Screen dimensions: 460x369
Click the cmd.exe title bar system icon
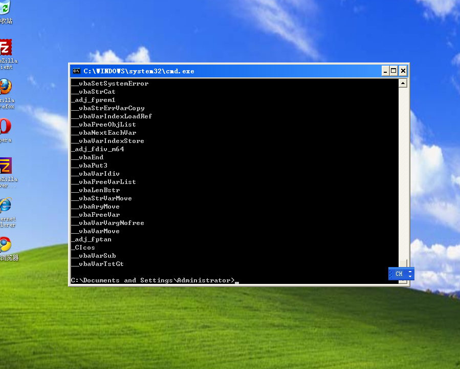pyautogui.click(x=76, y=71)
